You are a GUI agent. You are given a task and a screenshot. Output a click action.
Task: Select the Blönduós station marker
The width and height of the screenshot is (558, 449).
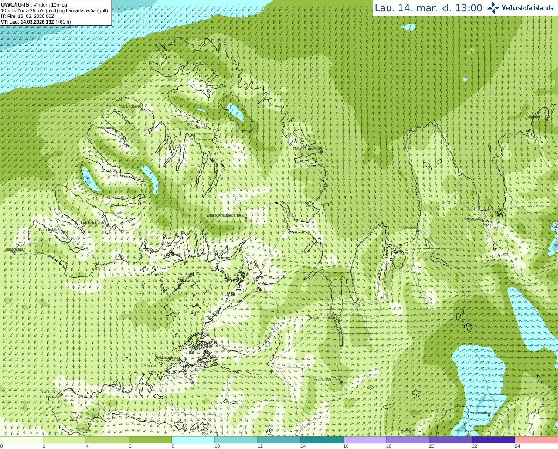tap(417, 231)
